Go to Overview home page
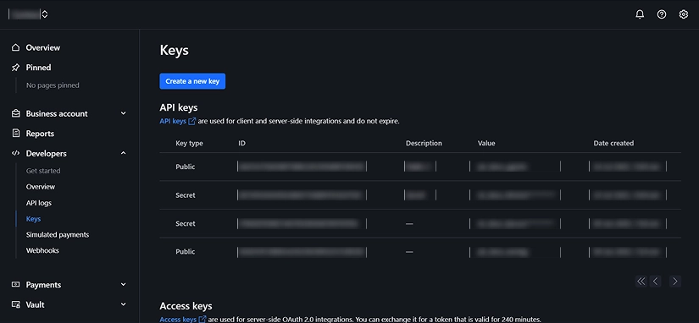 tap(43, 47)
